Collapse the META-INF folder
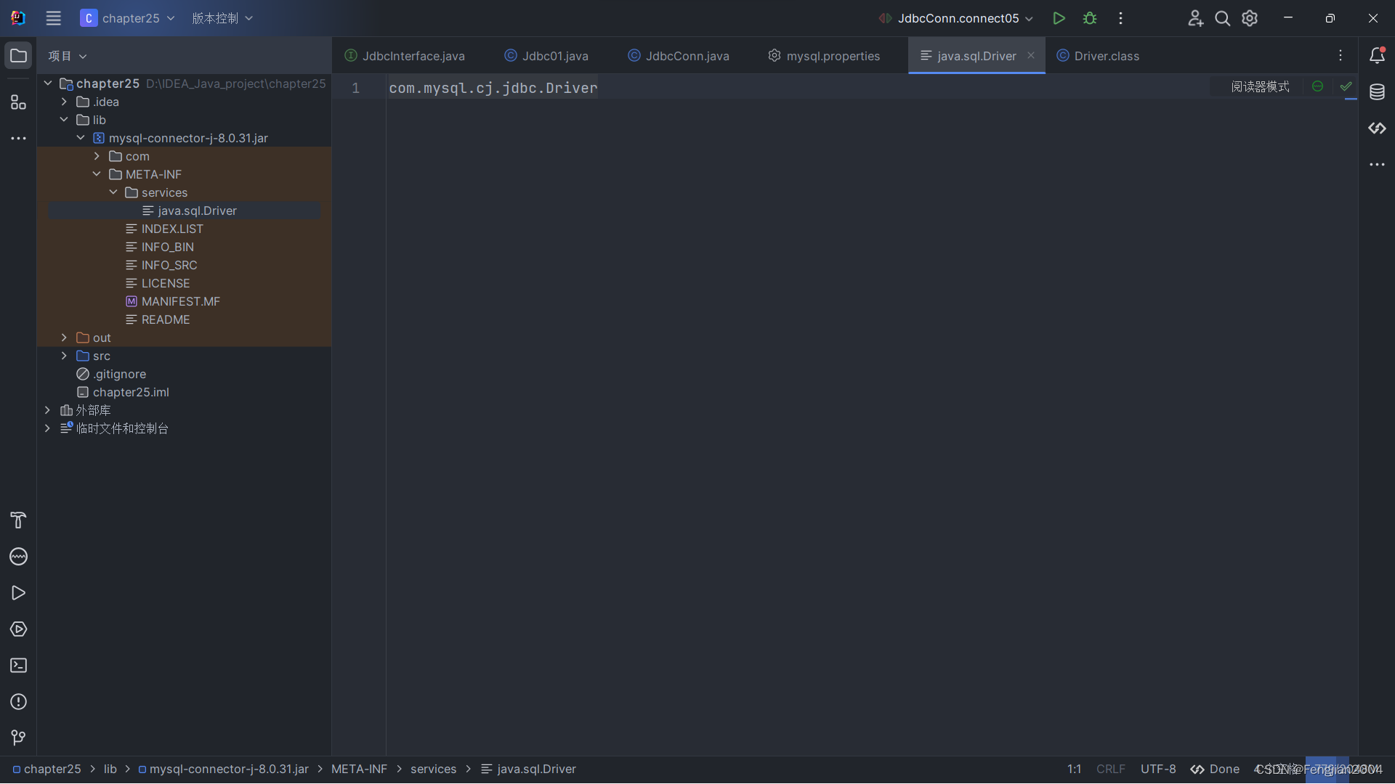Viewport: 1395px width, 784px height. coord(97,174)
